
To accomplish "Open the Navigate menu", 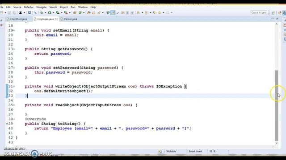I will [42, 7].
